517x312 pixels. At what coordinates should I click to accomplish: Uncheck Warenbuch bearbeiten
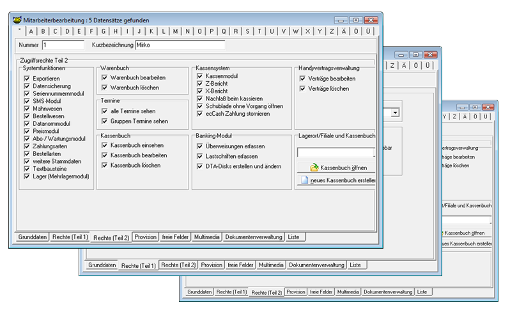[x=105, y=77]
